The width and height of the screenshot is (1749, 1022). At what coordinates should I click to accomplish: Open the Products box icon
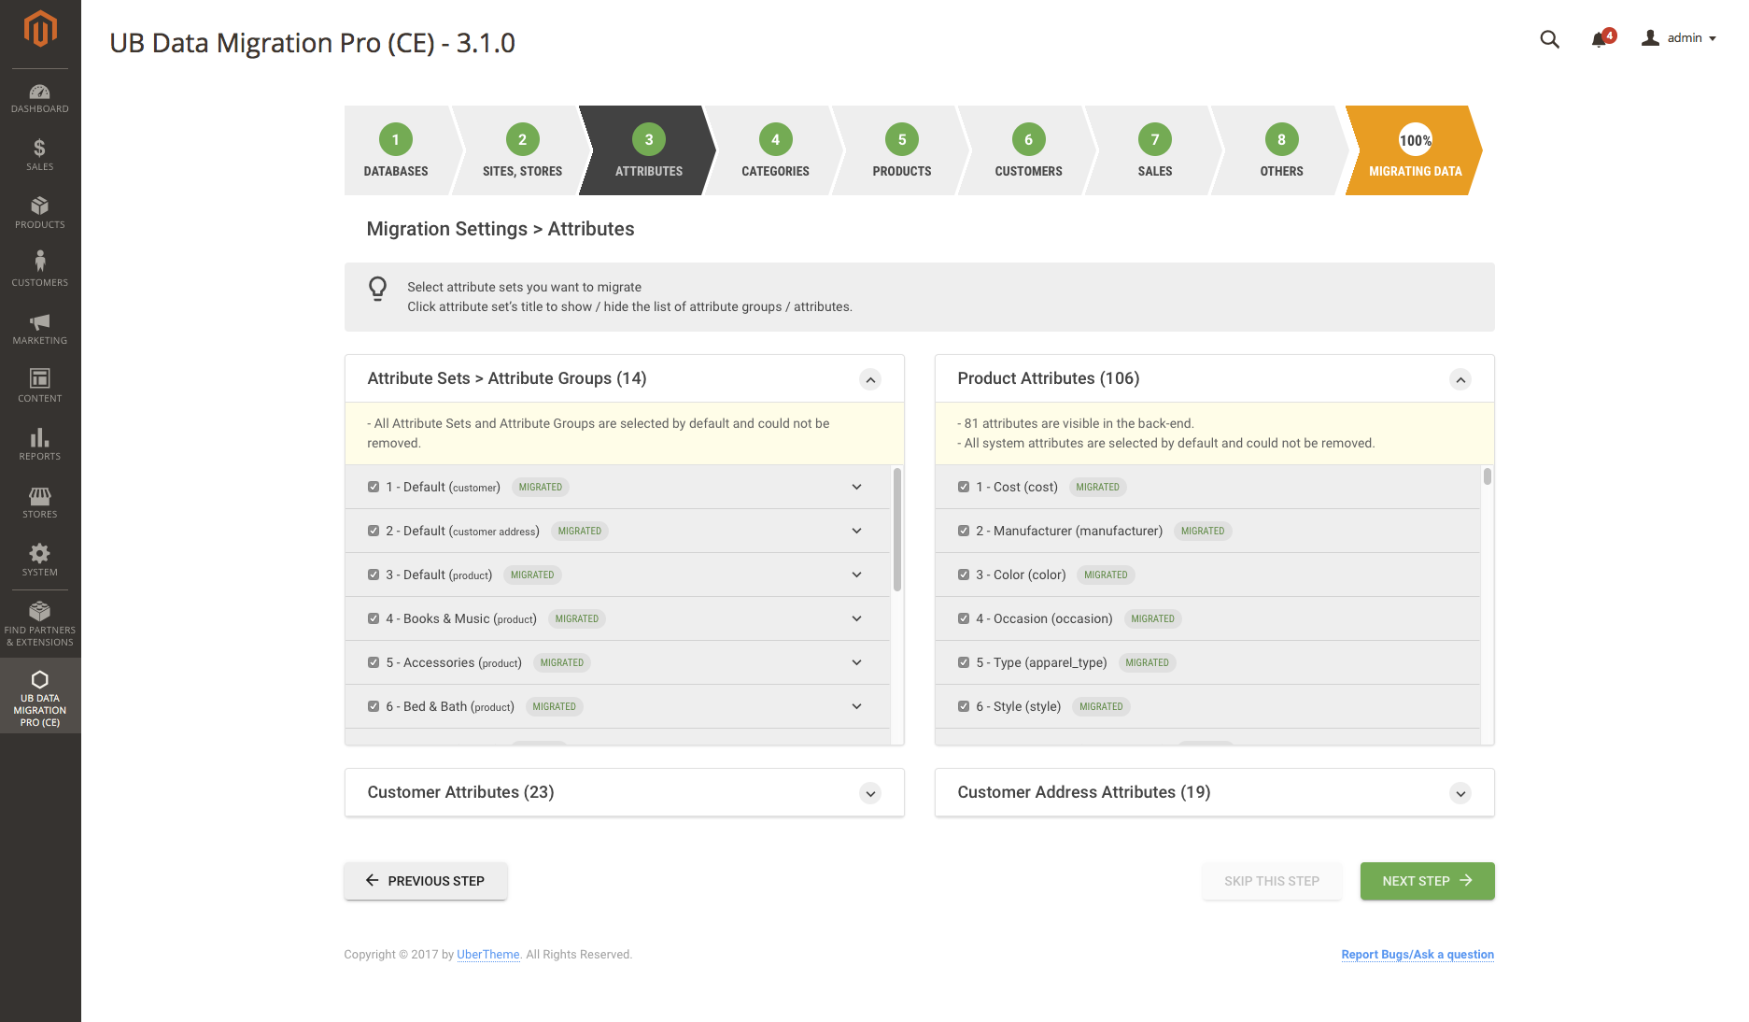point(40,206)
